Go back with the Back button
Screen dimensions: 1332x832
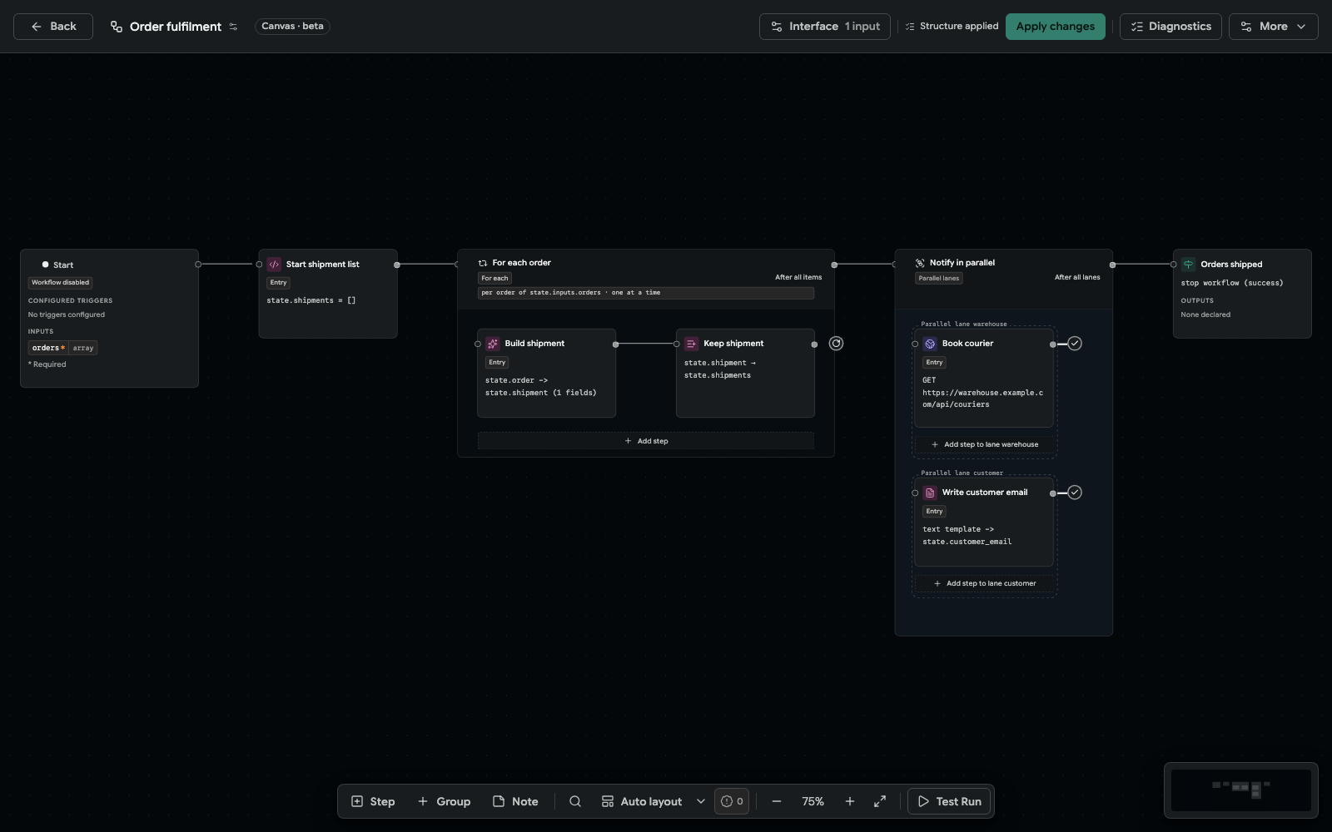point(53,27)
